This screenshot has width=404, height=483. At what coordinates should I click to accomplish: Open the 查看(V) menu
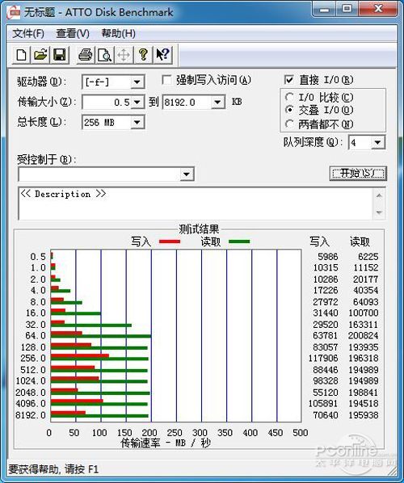(x=73, y=33)
